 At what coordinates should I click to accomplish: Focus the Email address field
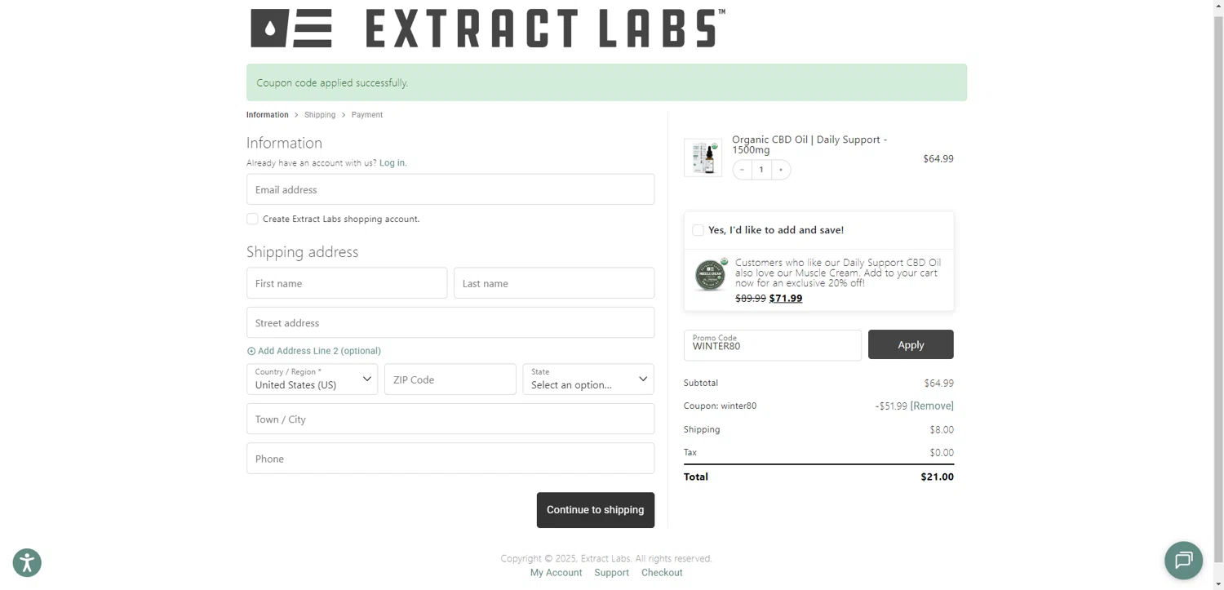pos(450,189)
